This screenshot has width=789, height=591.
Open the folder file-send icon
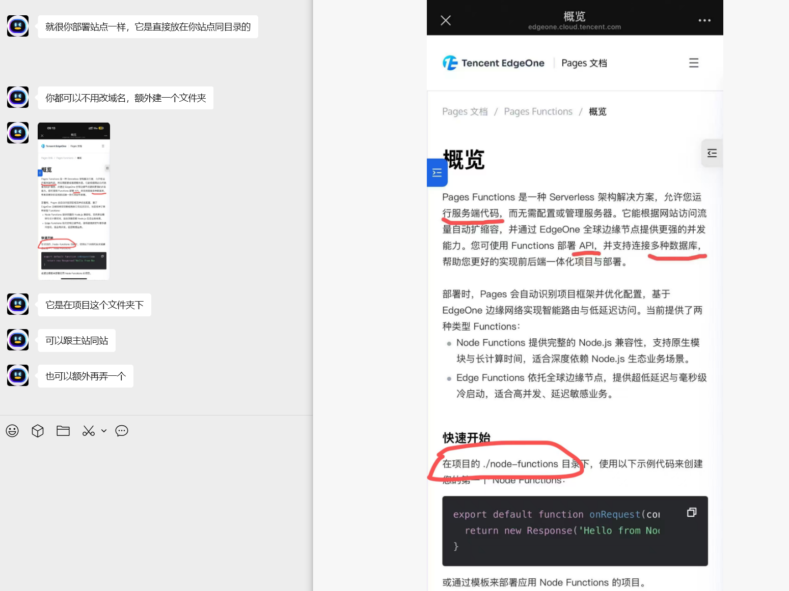tap(63, 431)
